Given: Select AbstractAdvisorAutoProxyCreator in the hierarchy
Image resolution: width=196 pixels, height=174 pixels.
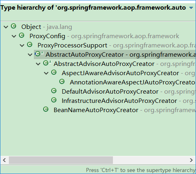Looking at the screenshot, I should [104, 64].
